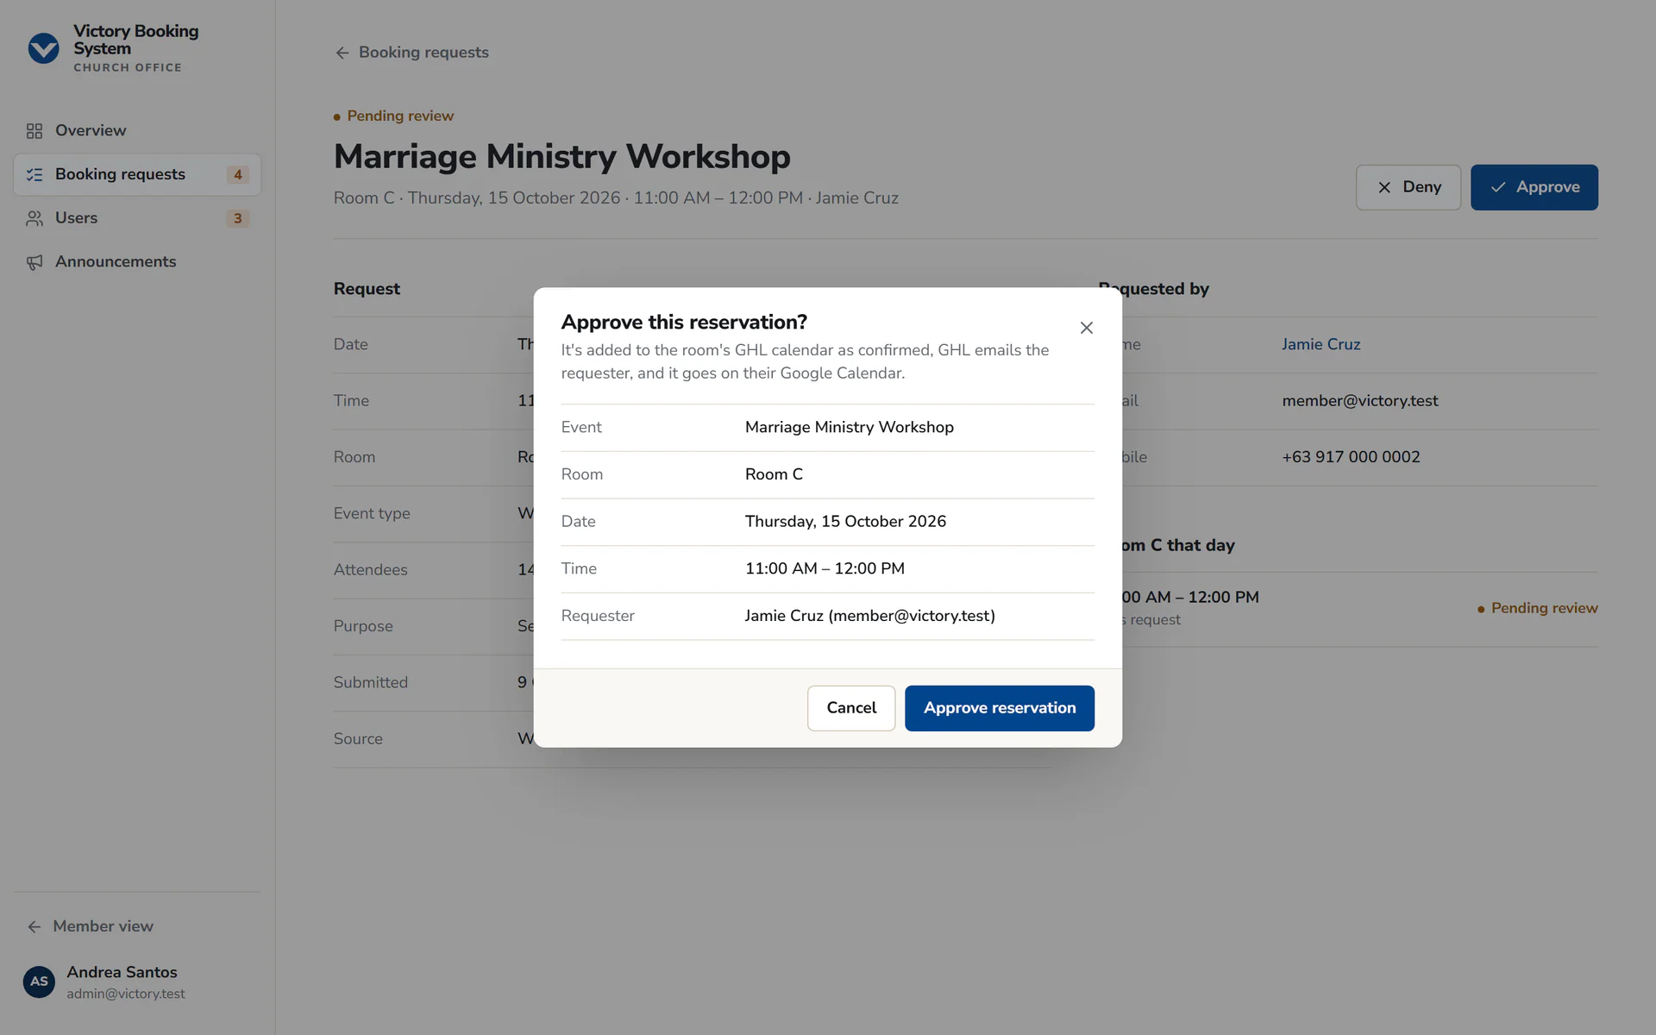The image size is (1656, 1035).
Task: Click the Booking requests checklist icon
Action: click(34, 175)
